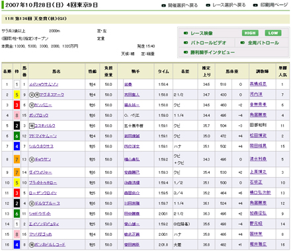Click the yellow frame 5 box for アグネスアーク

(x=17, y=95)
